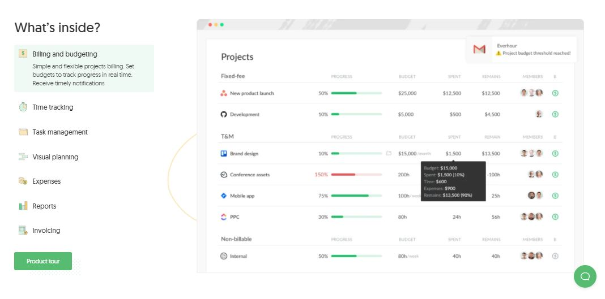Toggle billable dollar icon for Mobile app
The height and width of the screenshot is (299, 605).
coord(555,196)
